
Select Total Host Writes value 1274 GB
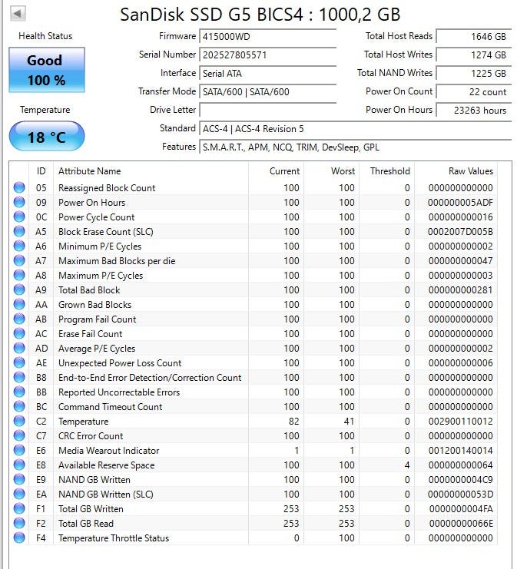coord(474,55)
